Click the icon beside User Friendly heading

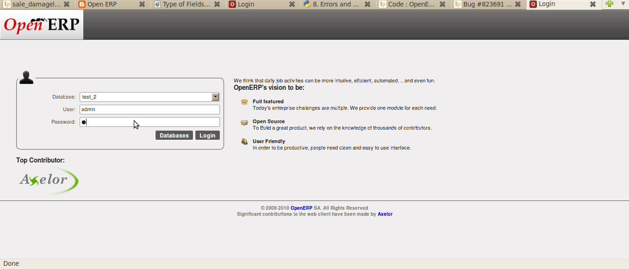244,142
